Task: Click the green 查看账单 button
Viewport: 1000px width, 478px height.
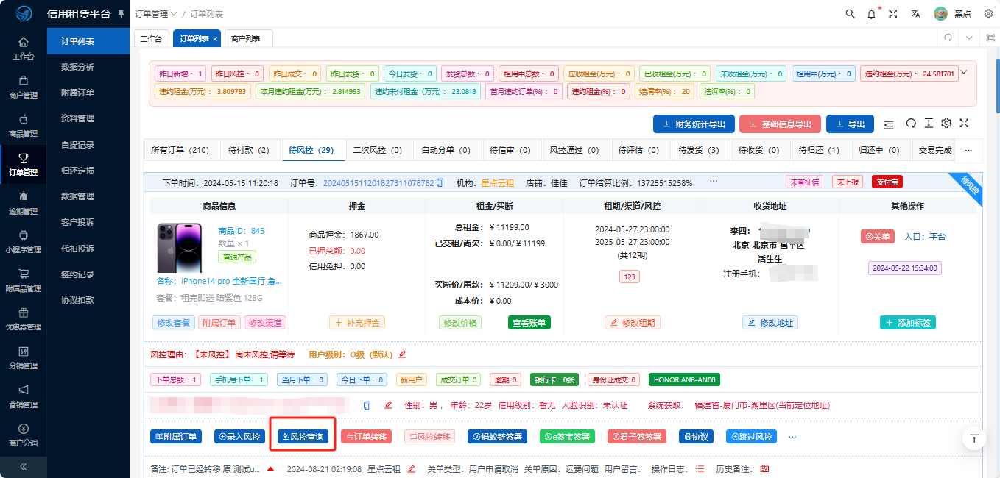Action: [x=529, y=323]
